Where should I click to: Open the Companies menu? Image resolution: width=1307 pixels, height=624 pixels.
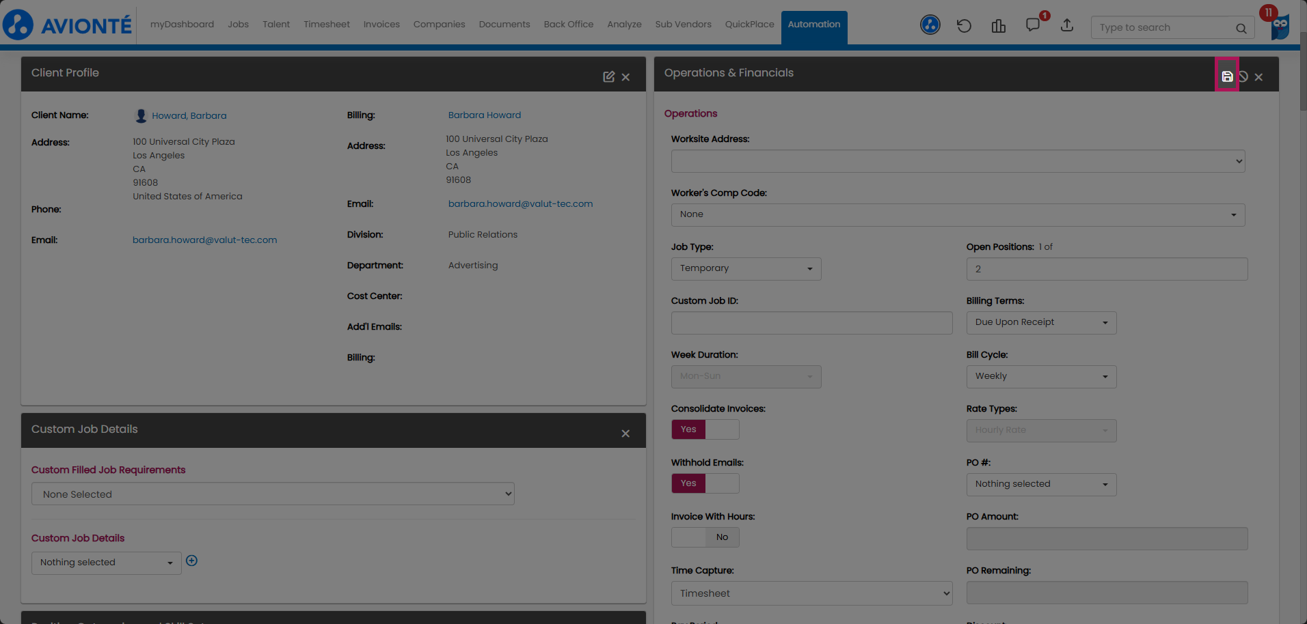tap(439, 25)
